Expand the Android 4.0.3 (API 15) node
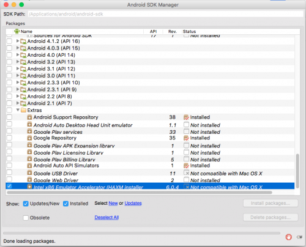The height and width of the screenshot is (247, 306). click(x=18, y=48)
